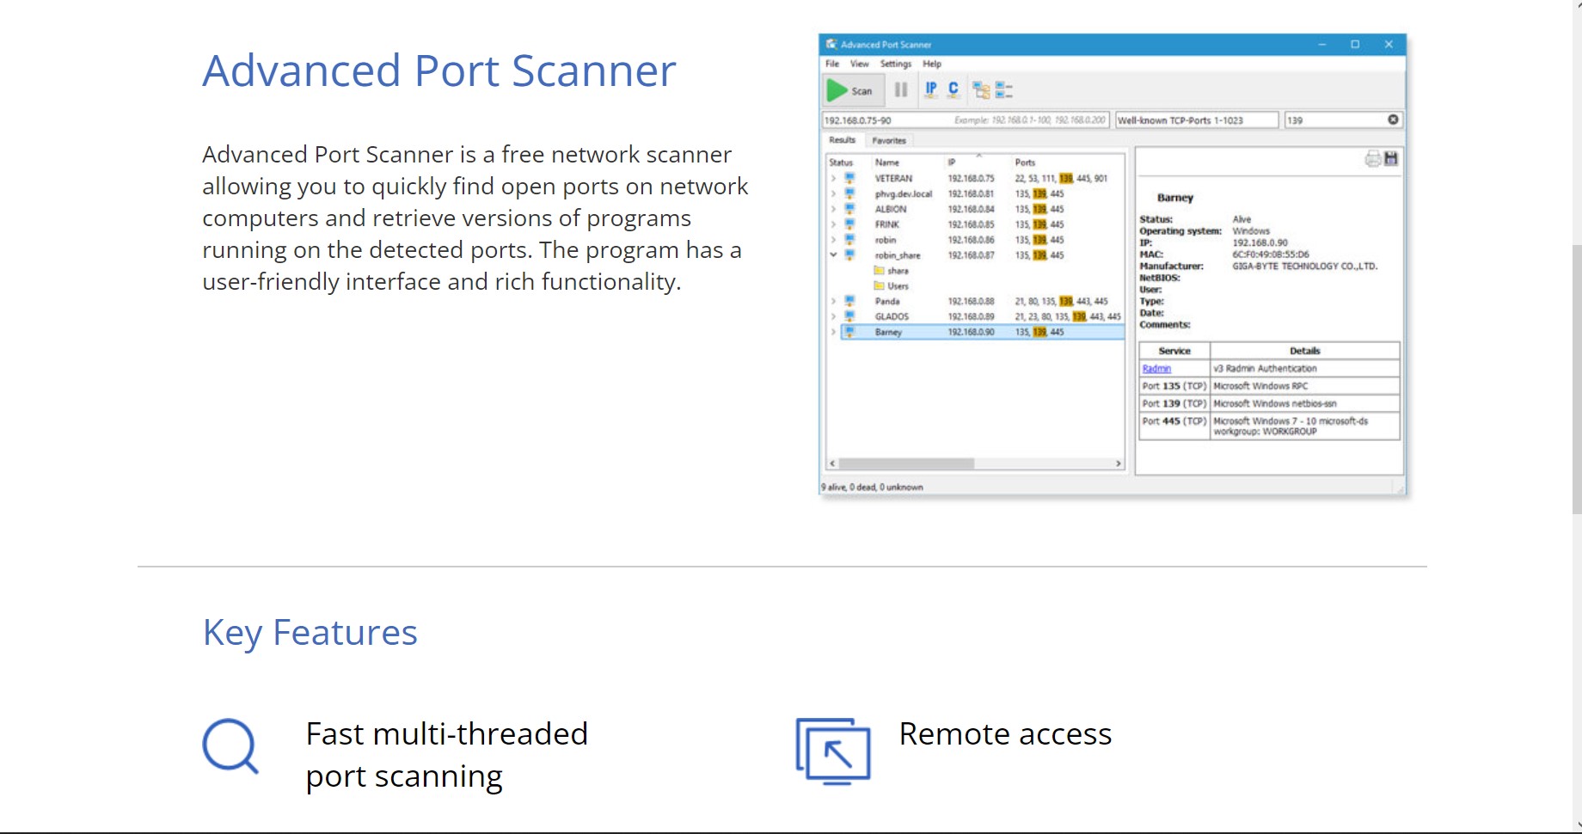The height and width of the screenshot is (834, 1582).
Task: Switch to the Results tab
Action: (x=843, y=140)
